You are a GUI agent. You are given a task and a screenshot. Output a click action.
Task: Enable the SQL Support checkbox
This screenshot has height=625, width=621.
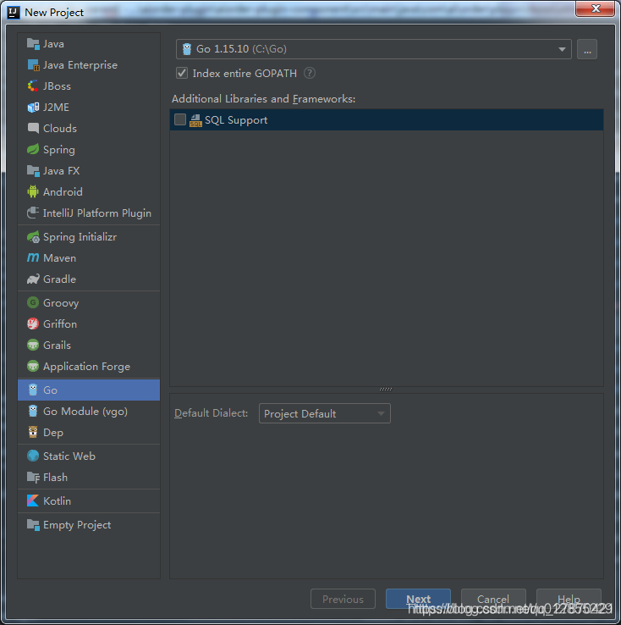[180, 119]
